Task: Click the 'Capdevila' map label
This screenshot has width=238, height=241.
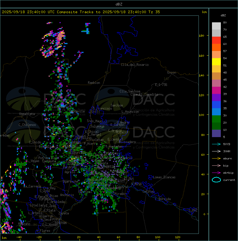Action: [x=77, y=111]
